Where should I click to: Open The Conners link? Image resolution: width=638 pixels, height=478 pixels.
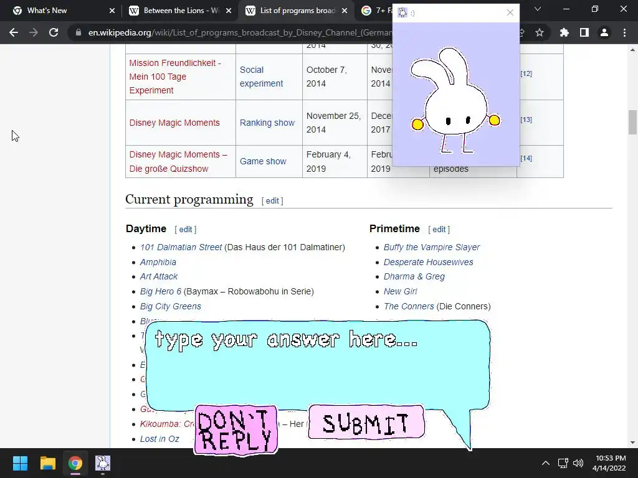pos(409,306)
